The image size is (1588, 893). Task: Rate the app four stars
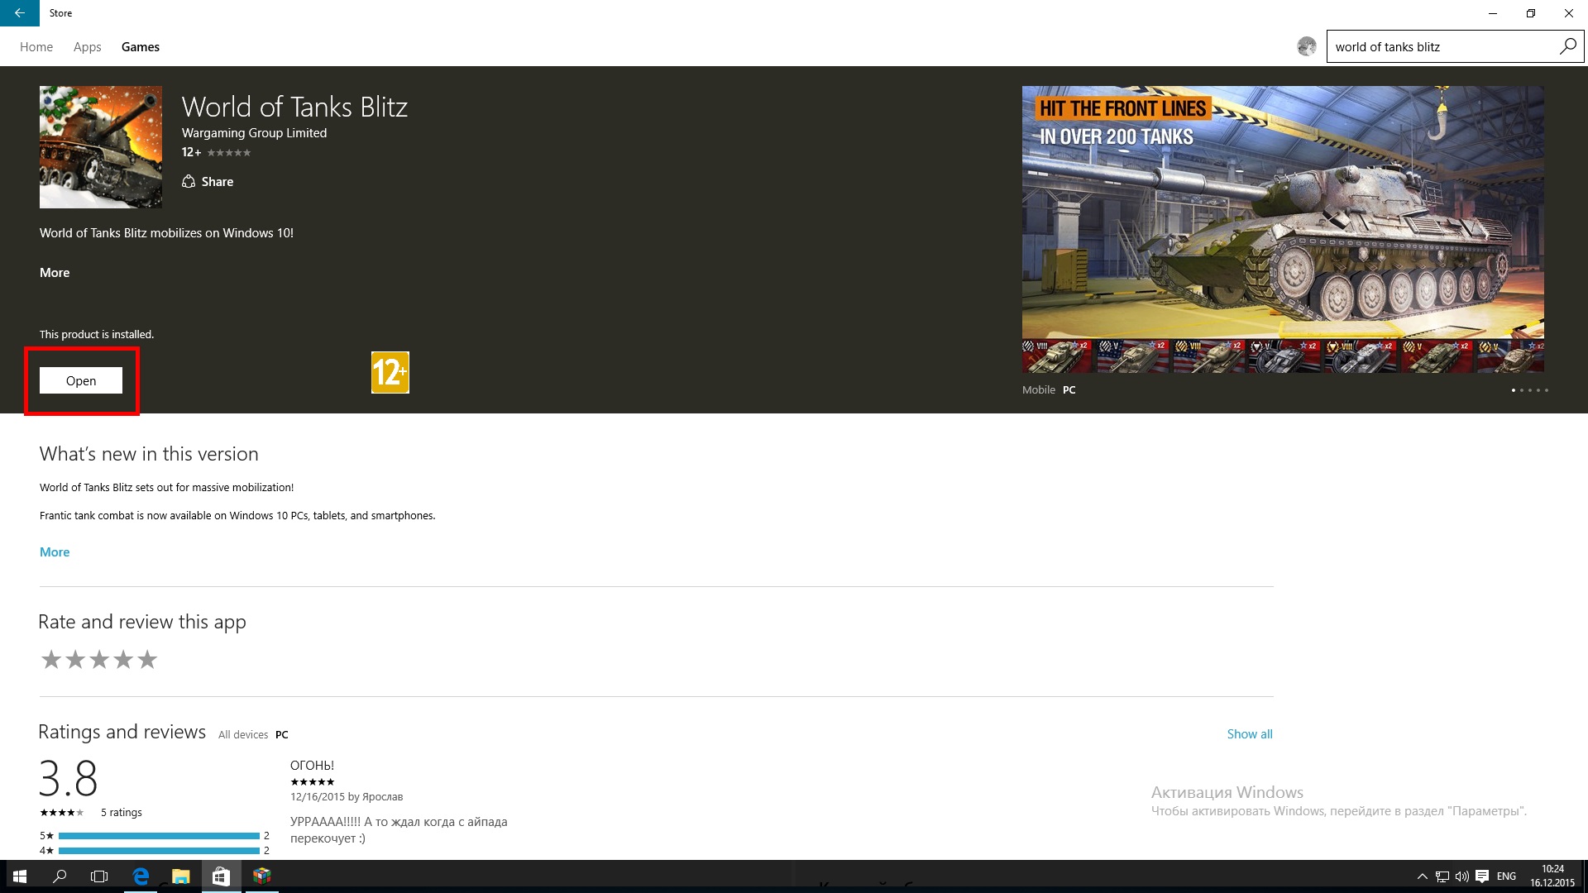pos(123,660)
